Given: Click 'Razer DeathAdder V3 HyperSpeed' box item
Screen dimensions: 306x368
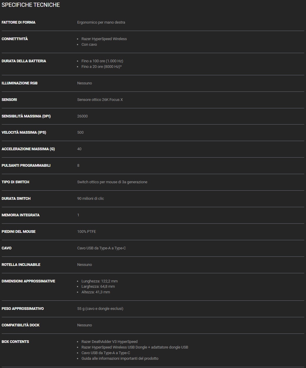Looking at the screenshot, I should (x=109, y=342).
